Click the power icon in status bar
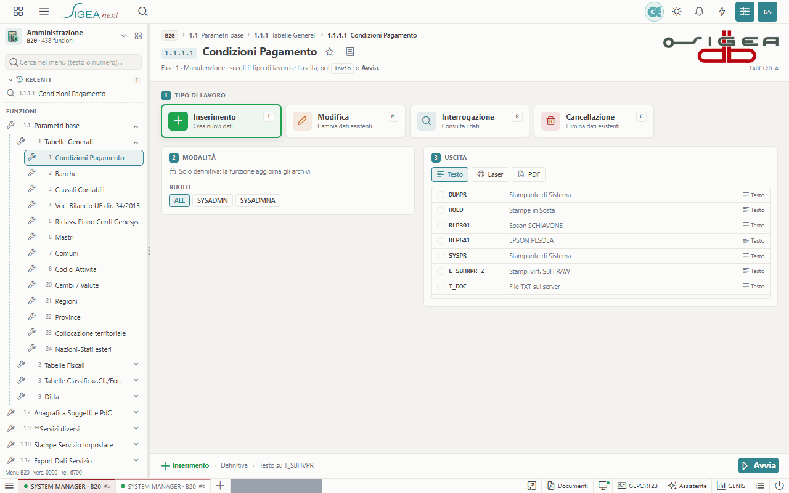 tap(779, 486)
